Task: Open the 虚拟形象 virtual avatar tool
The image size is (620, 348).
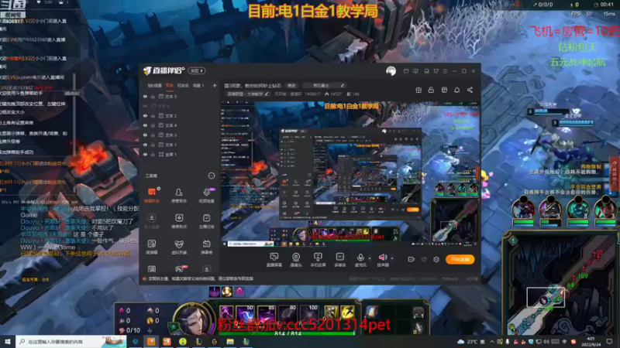Action: coord(179,247)
